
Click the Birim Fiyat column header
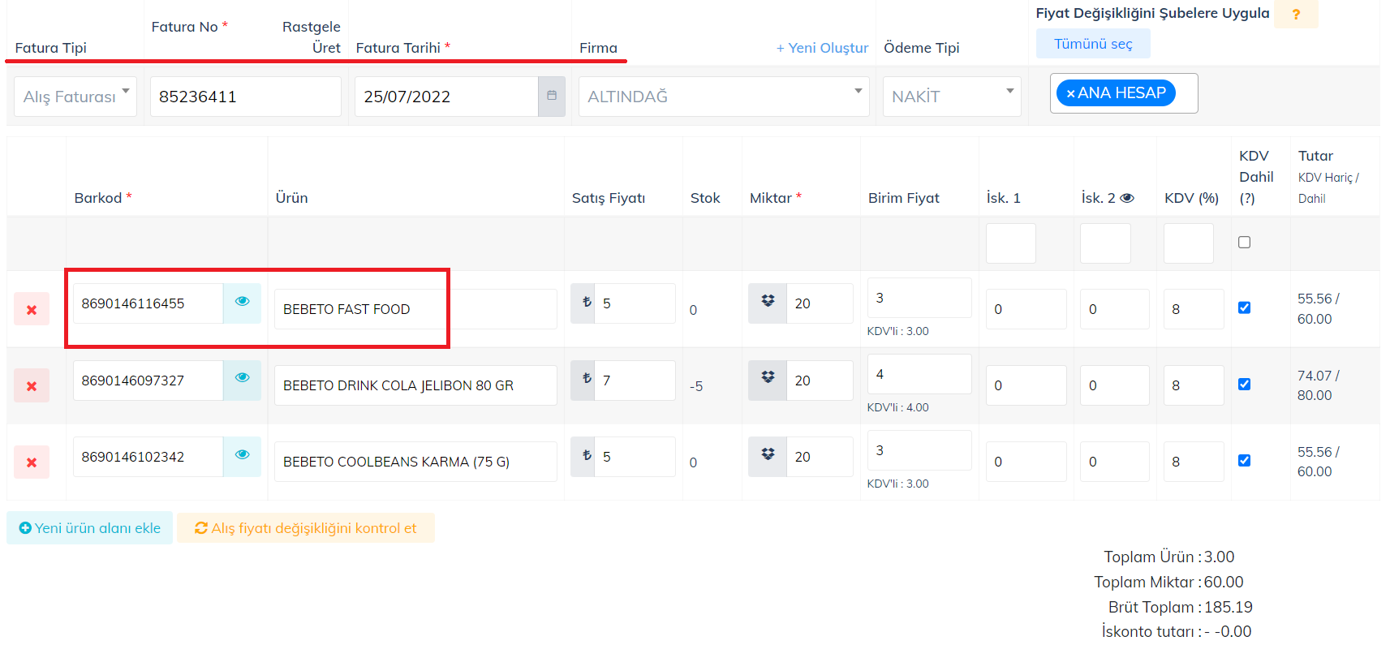click(x=904, y=198)
